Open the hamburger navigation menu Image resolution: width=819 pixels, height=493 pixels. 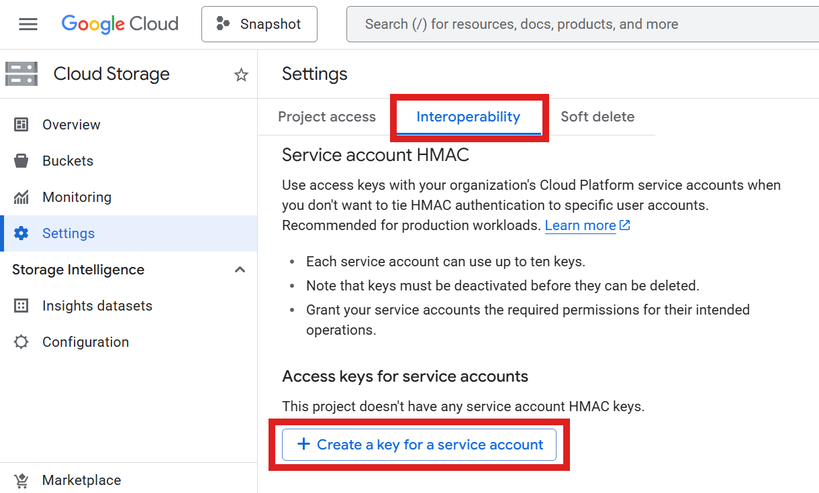tap(28, 24)
